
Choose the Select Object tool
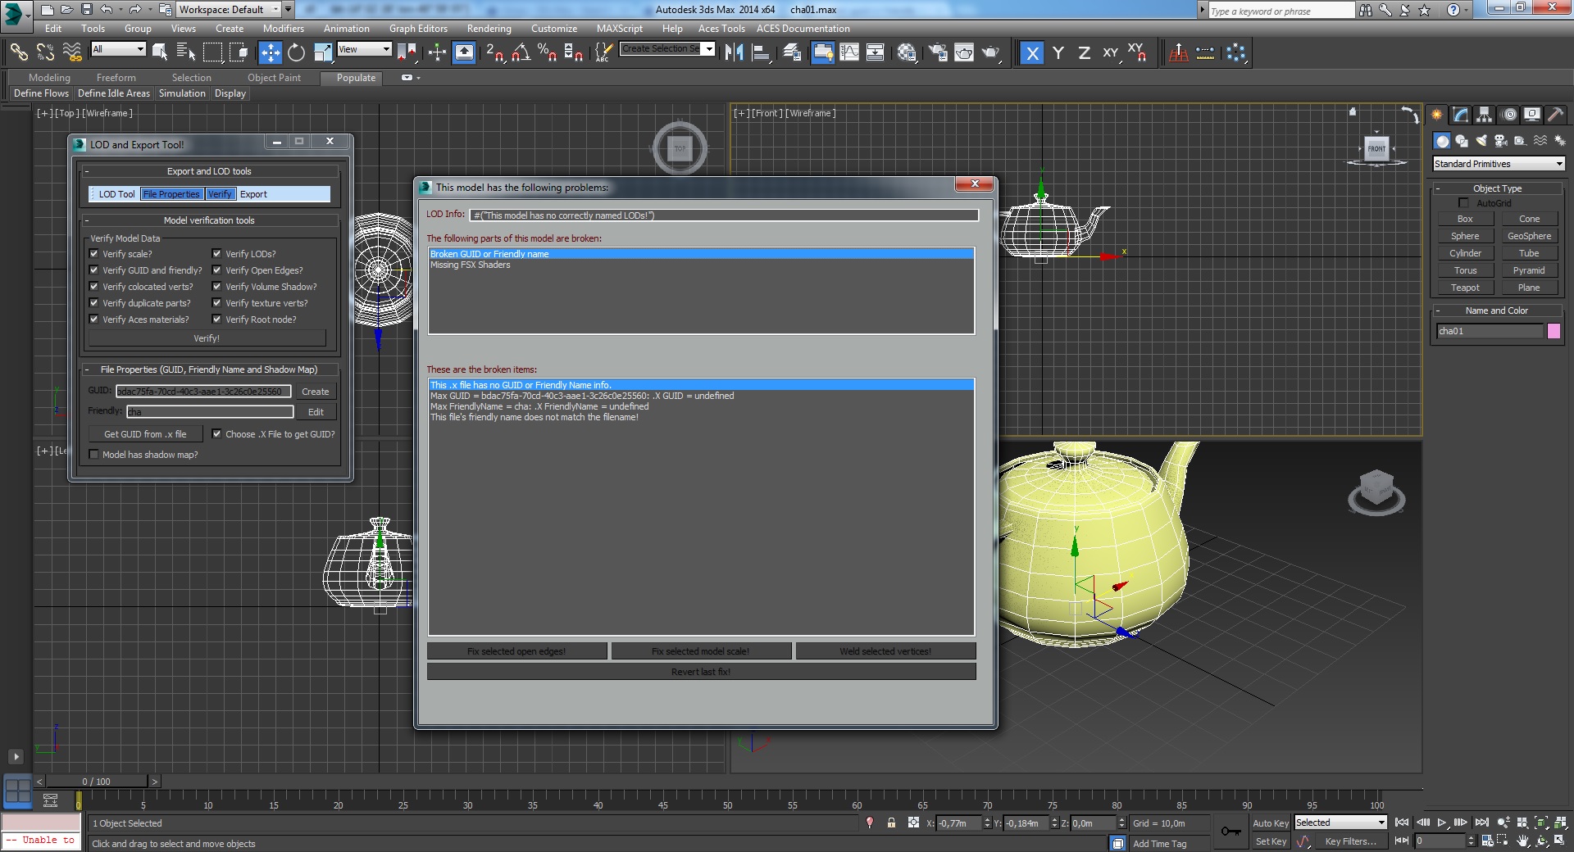click(160, 52)
